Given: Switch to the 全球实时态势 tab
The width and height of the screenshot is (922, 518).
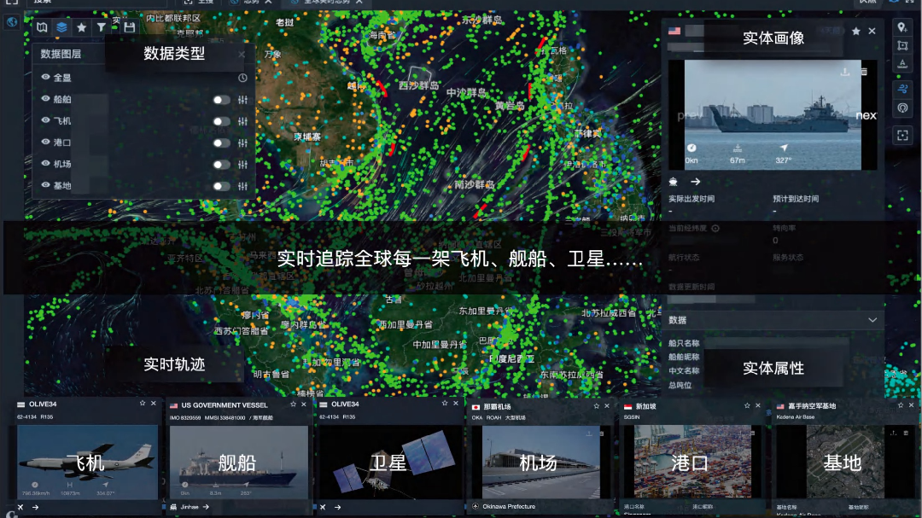Looking at the screenshot, I should (x=316, y=3).
